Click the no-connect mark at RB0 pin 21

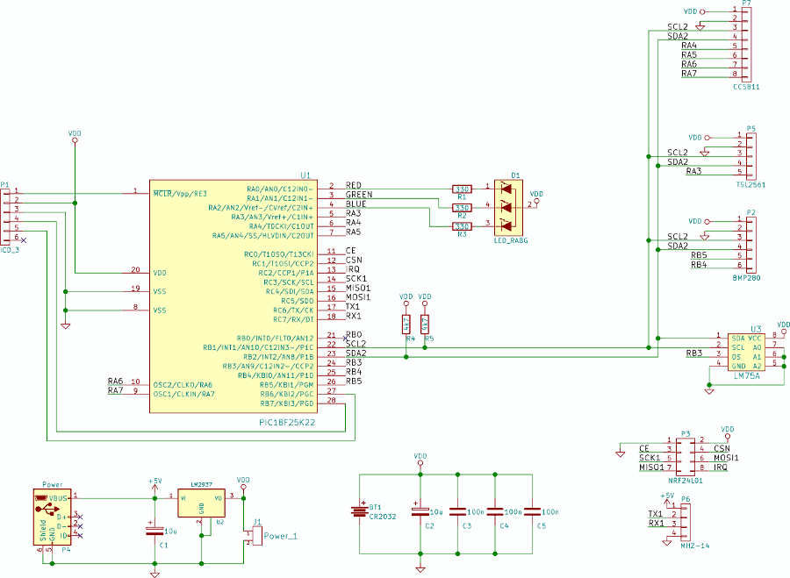tap(345, 339)
